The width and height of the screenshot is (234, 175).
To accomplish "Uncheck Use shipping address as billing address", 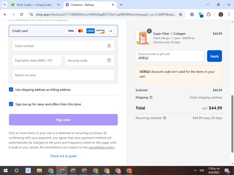I will click(11, 89).
